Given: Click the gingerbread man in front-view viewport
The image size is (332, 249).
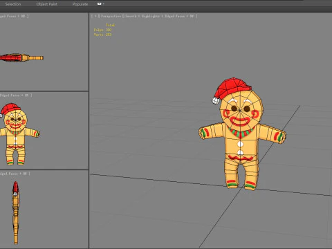Looking at the screenshot, I should tap(16, 136).
